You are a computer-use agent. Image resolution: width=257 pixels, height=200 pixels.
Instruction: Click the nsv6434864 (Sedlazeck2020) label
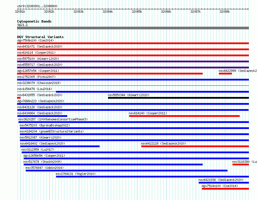pos(40,113)
